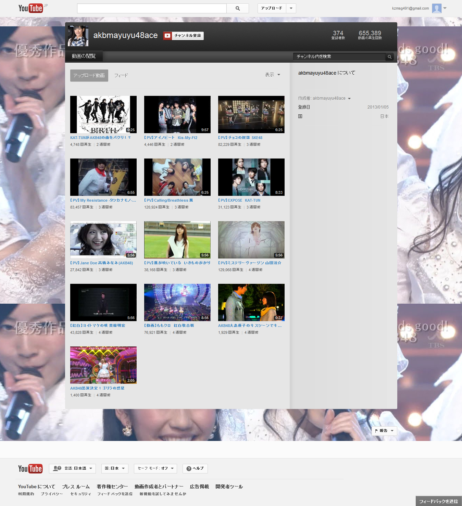462x506 pixels.
Task: Click the user account avatar icon
Action: (x=437, y=8)
